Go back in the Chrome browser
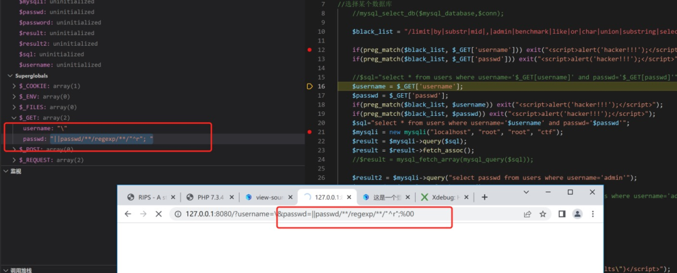This screenshot has width=677, height=273. click(x=128, y=214)
